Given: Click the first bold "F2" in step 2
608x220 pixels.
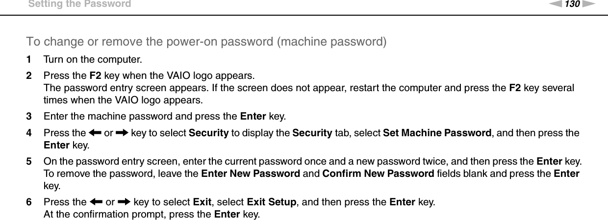Looking at the screenshot, I should click(x=96, y=77).
